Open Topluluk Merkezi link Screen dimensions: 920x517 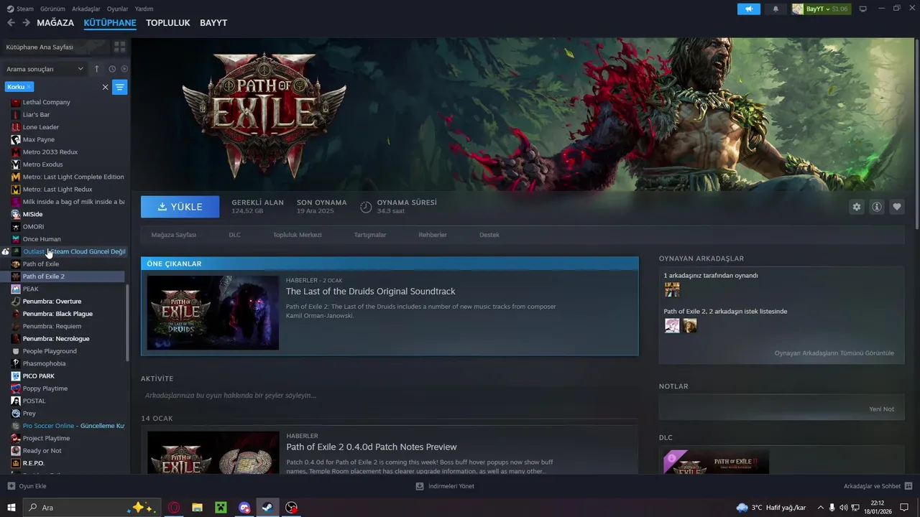click(x=297, y=235)
